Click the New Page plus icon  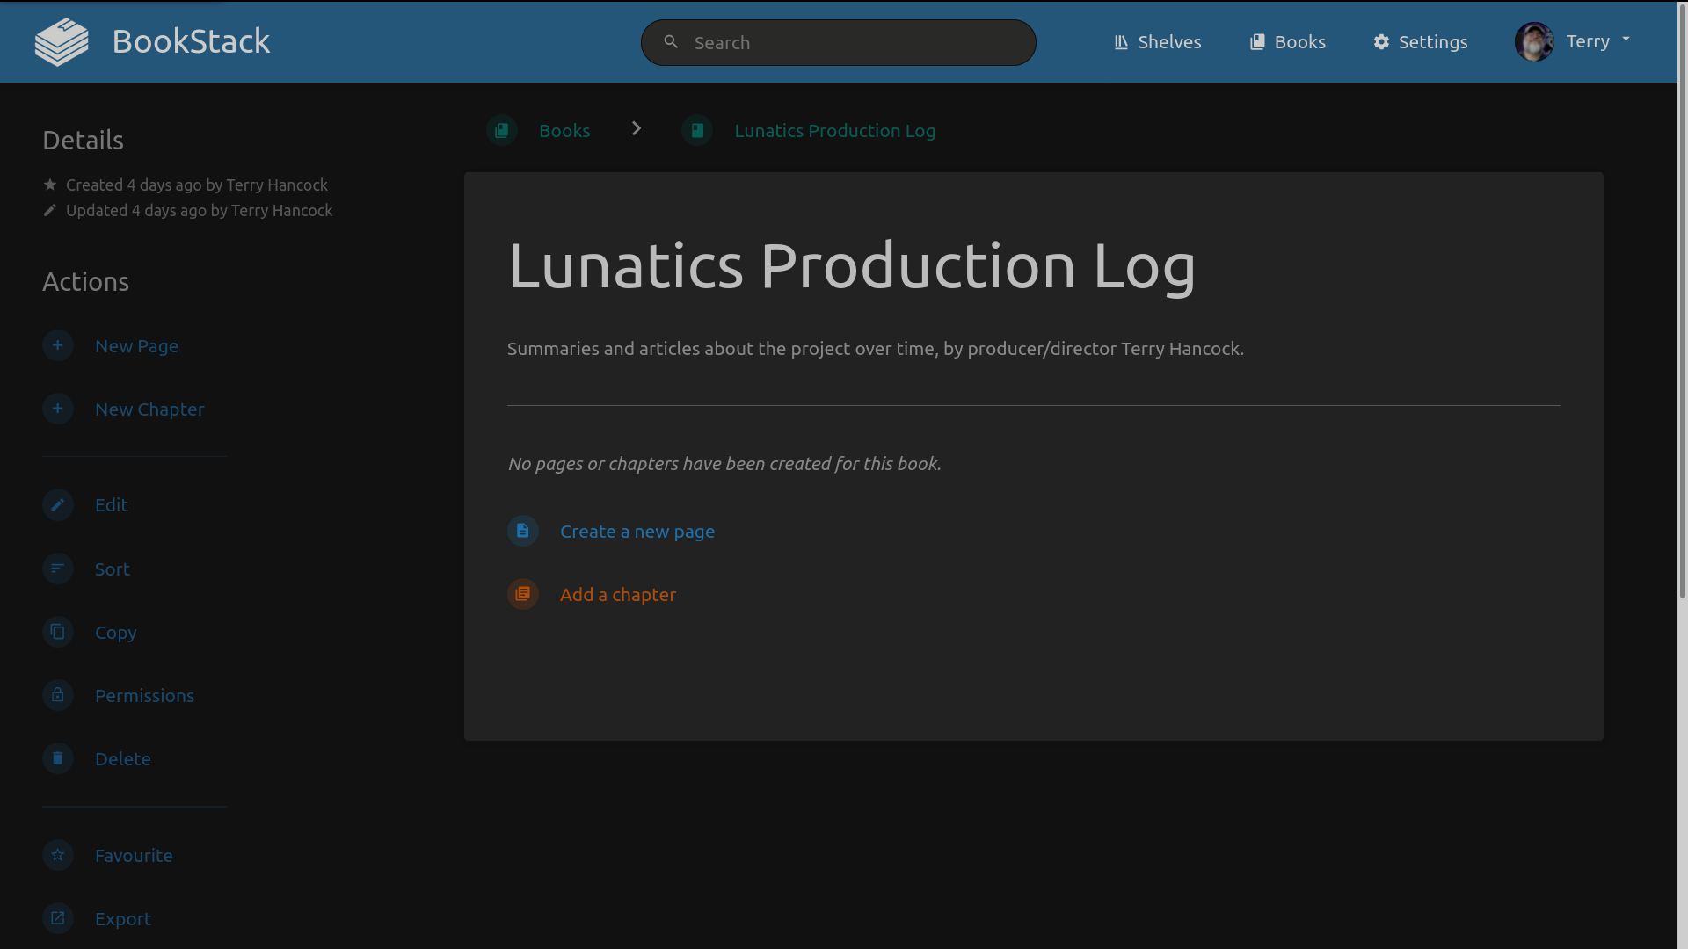58,345
